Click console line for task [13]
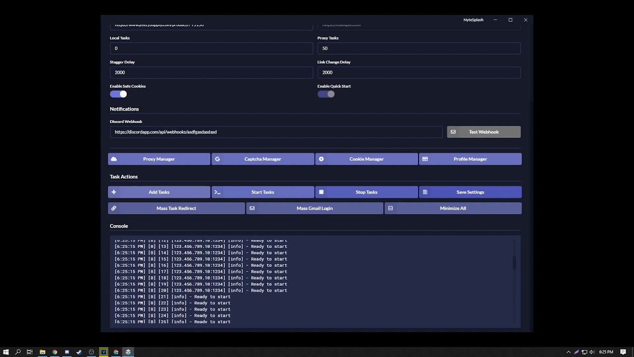 (x=201, y=246)
